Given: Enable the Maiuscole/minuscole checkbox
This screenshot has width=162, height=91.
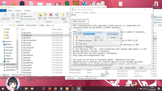Looking at the screenshot, I should click(78, 41).
